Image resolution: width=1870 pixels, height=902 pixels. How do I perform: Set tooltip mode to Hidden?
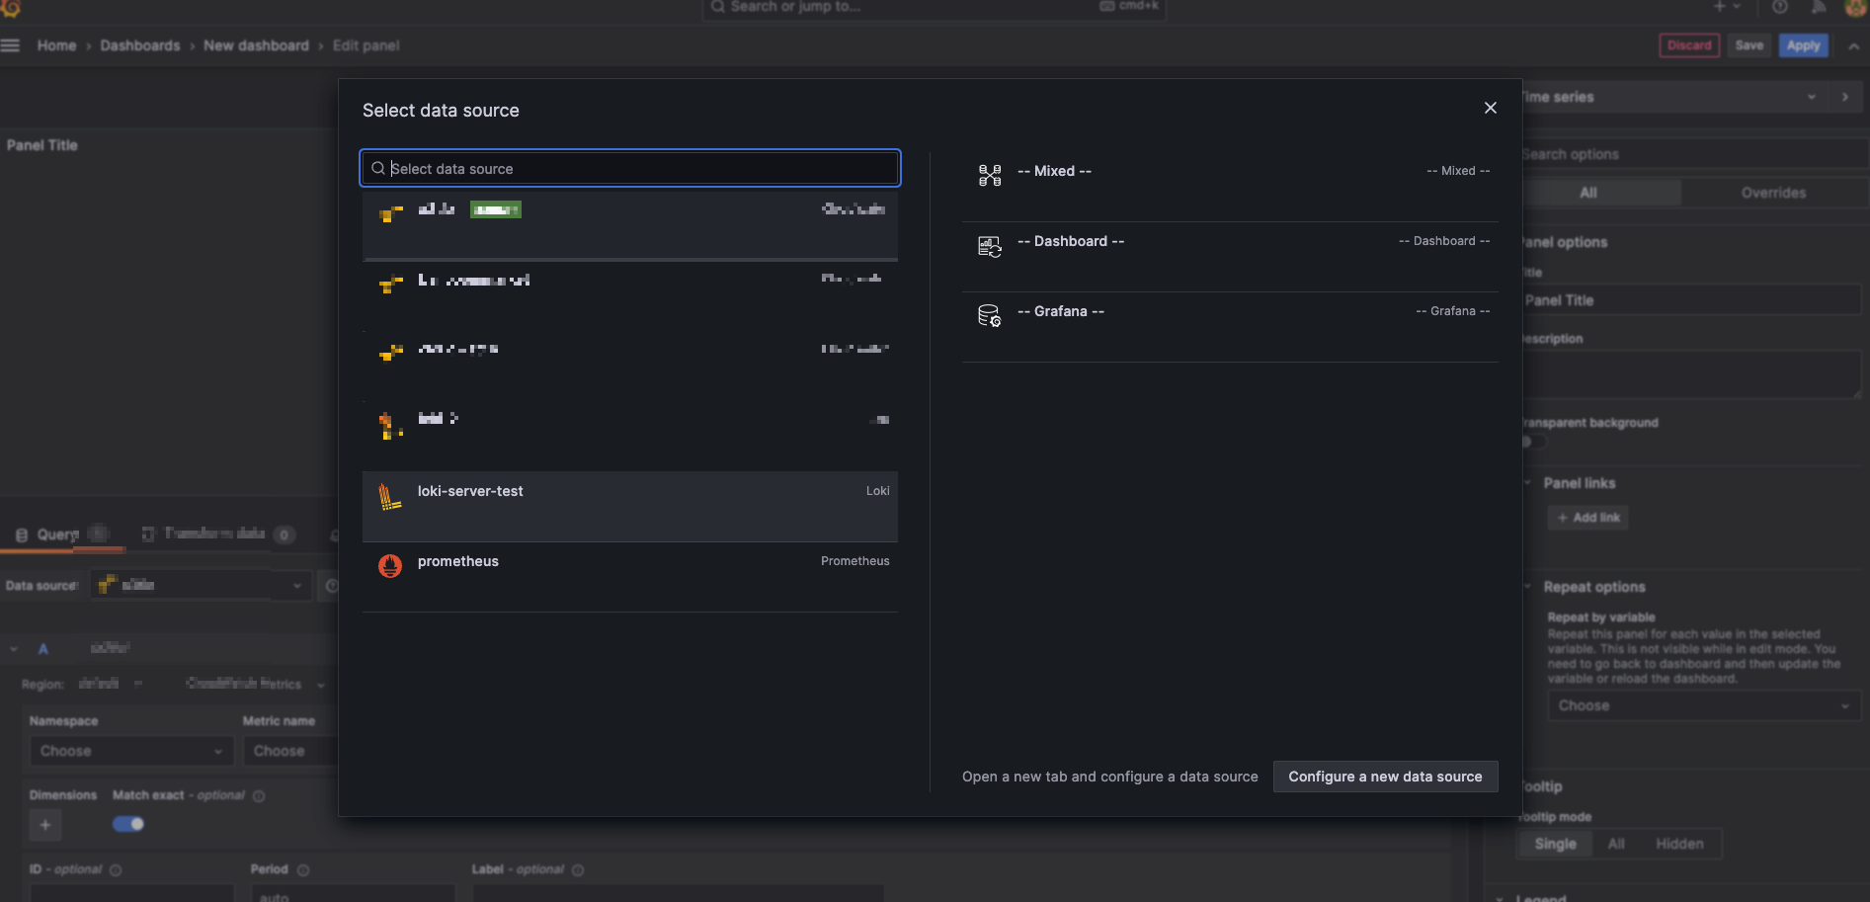[x=1679, y=844]
